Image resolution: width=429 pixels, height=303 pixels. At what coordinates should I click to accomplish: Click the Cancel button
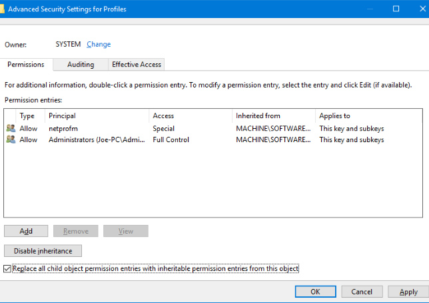tap(362, 292)
